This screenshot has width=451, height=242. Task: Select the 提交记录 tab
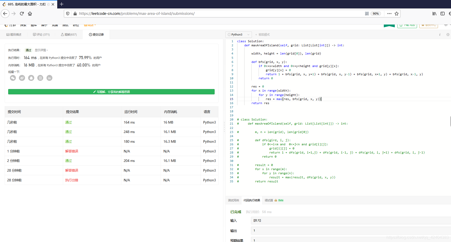(x=96, y=35)
